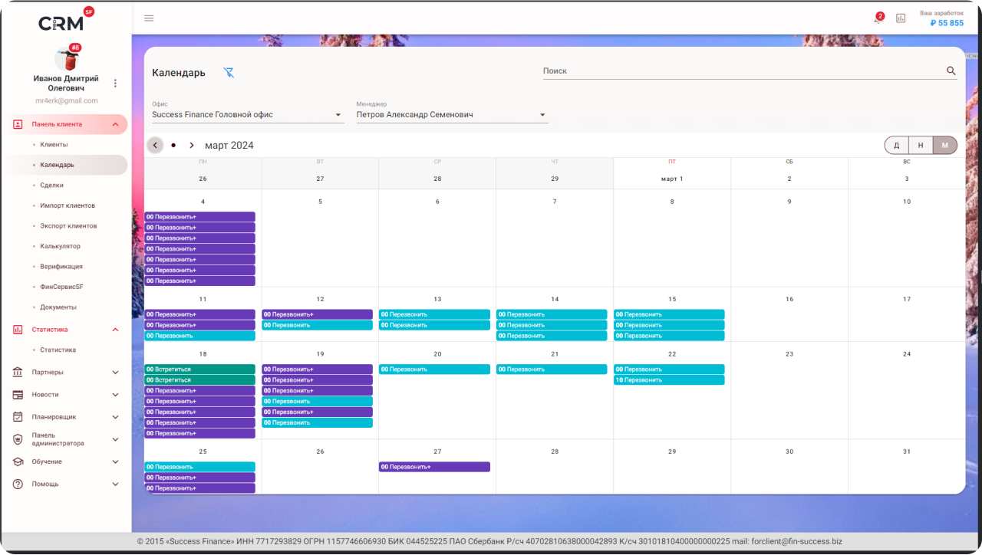
Task: Click the search magnifier icon
Action: 951,71
